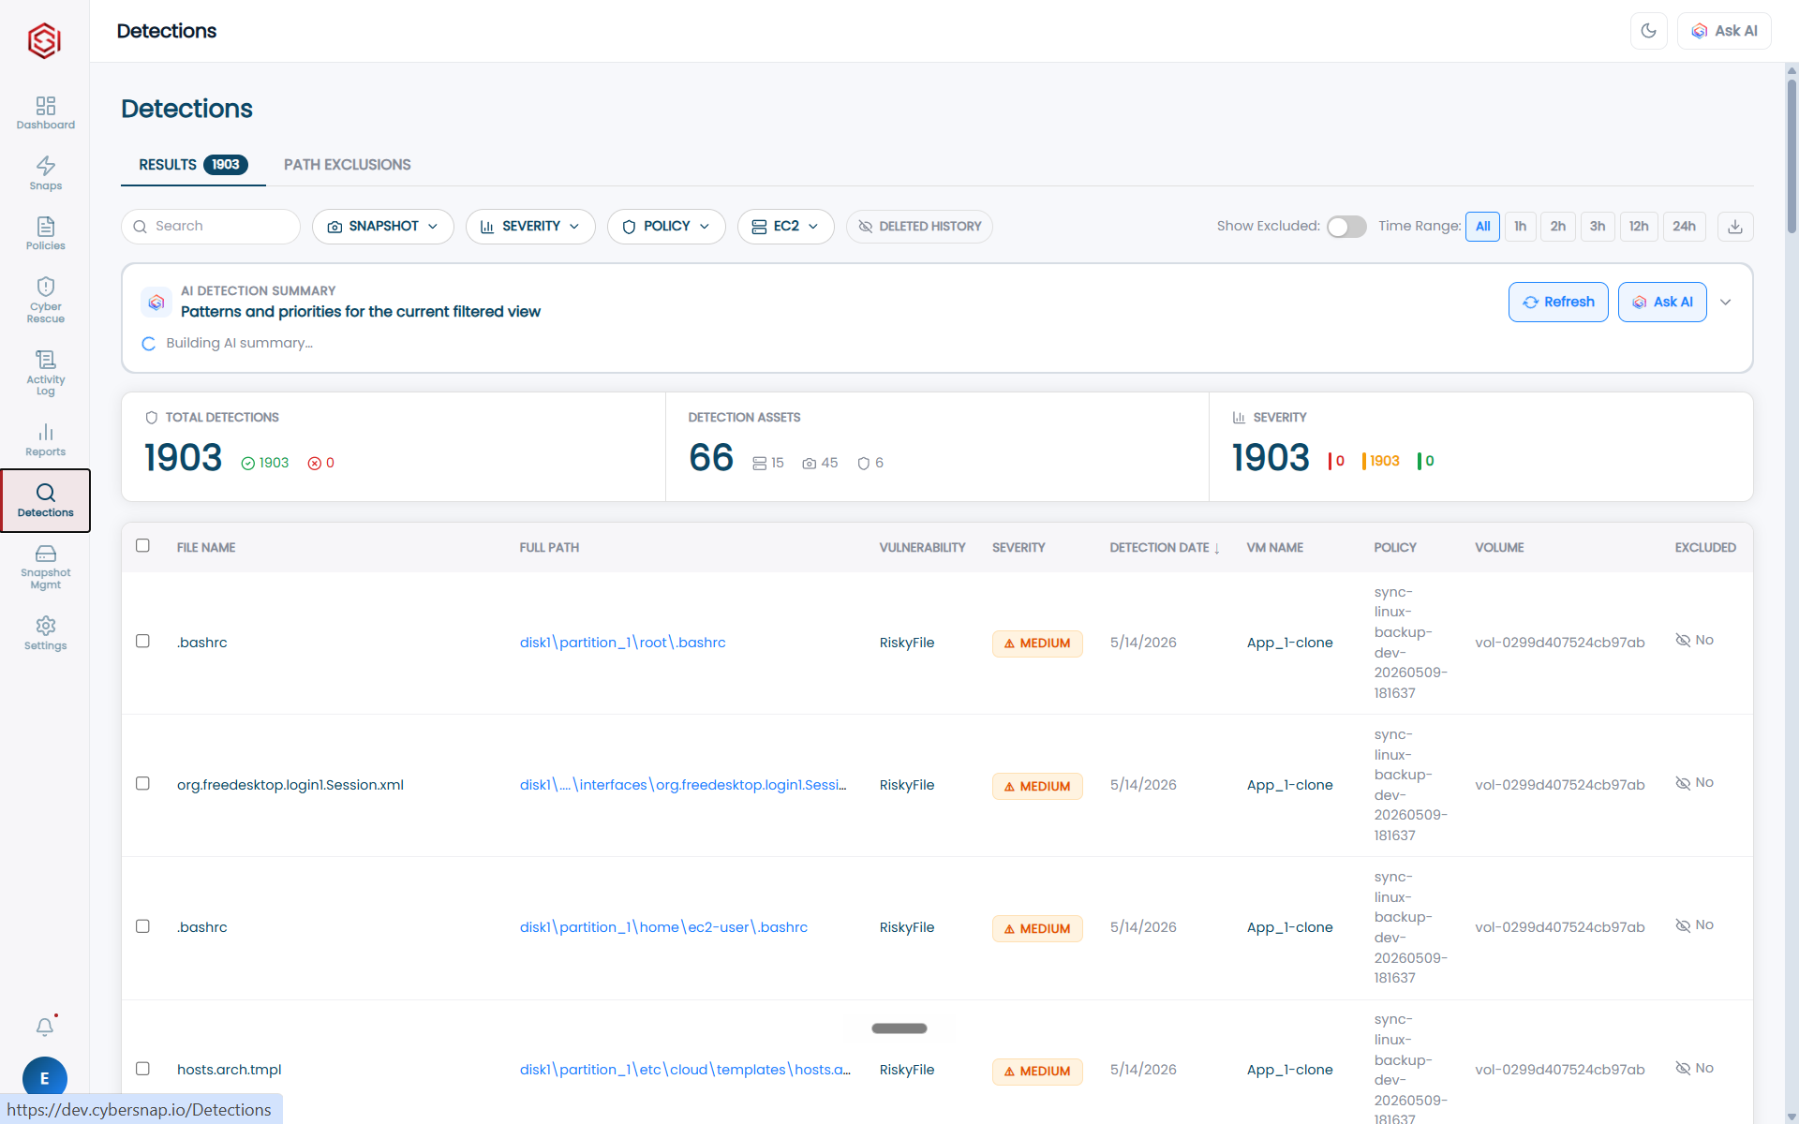Check the org.freedesktop.login1.Session.xml checkbox
1799x1124 pixels.
[x=142, y=783]
